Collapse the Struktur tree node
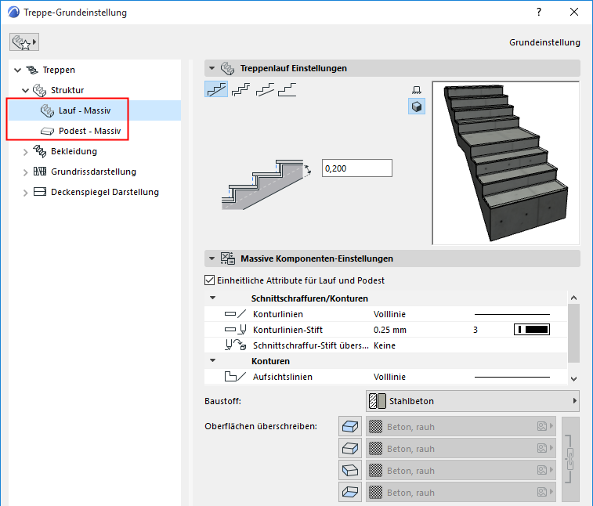The width and height of the screenshot is (593, 506). click(25, 90)
